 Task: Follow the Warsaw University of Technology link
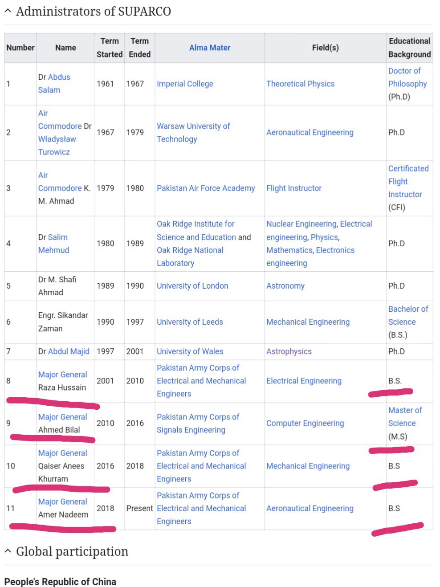pyautogui.click(x=193, y=132)
